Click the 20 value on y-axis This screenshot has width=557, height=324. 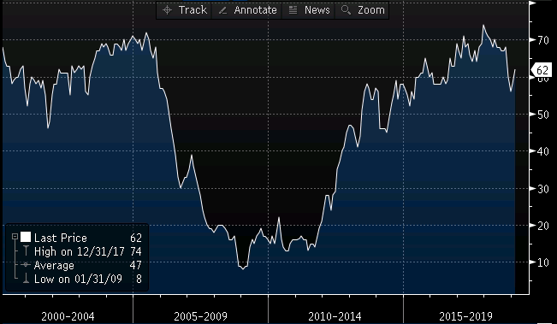click(x=542, y=226)
